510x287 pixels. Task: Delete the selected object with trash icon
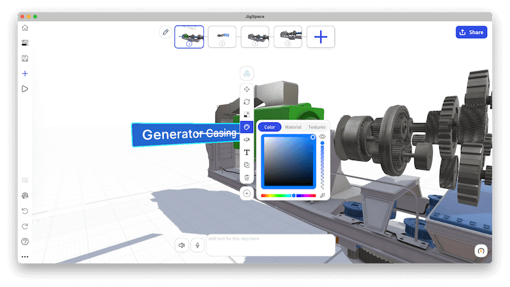pos(247,178)
